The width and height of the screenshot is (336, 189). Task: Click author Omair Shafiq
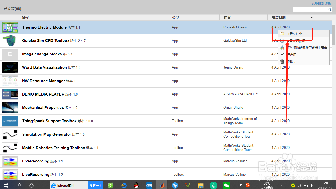[x=234, y=107]
